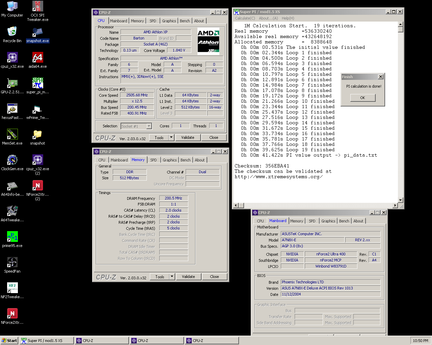Click Motherboard Model field A7N8X-E
The image size is (432, 345).
[313, 240]
